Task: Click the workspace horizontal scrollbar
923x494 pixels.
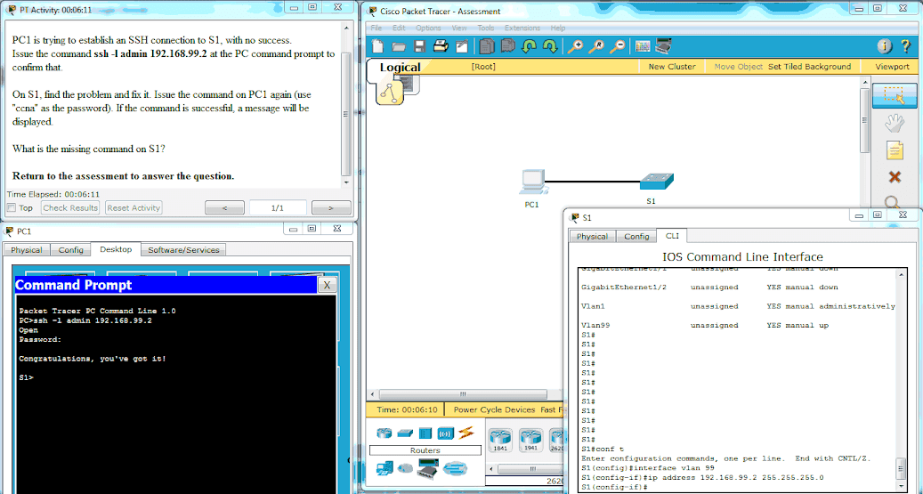Action: coord(463,394)
